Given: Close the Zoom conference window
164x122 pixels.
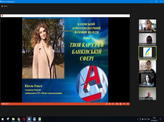Looking at the screenshot, I should tap(161, 2).
